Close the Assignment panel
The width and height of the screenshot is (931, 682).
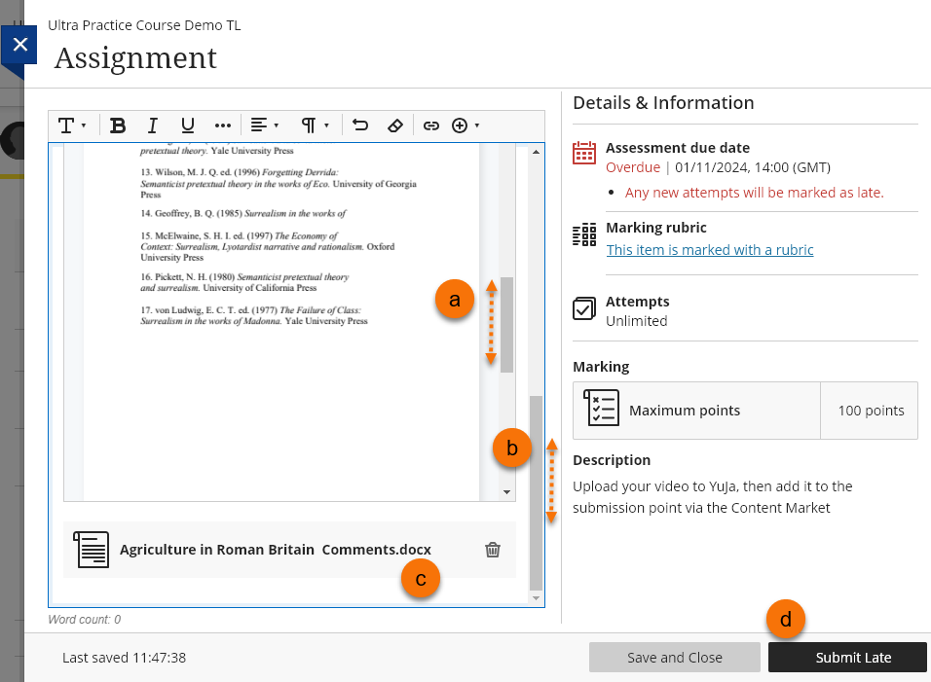click(19, 46)
